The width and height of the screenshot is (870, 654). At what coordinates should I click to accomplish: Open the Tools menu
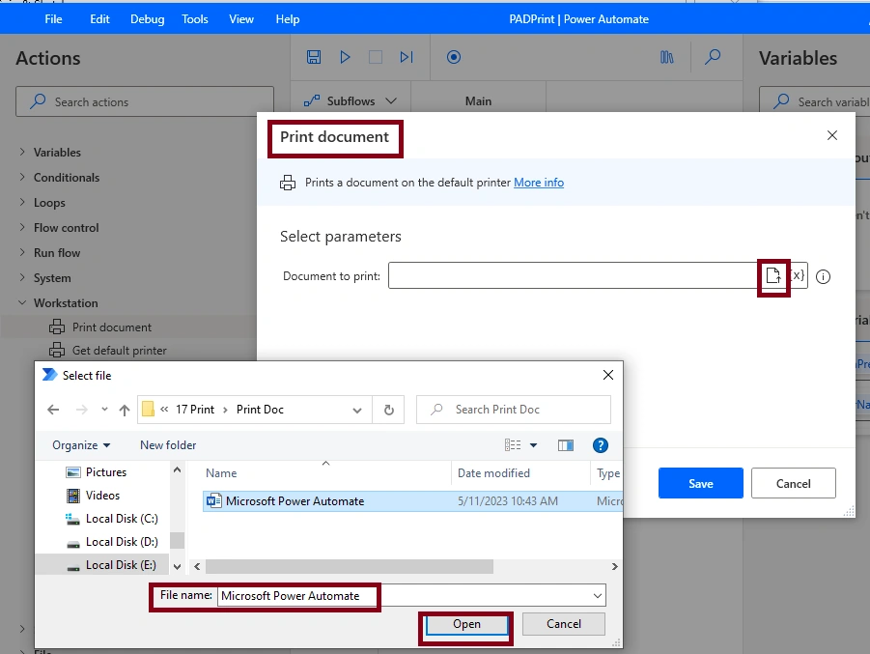pyautogui.click(x=195, y=19)
